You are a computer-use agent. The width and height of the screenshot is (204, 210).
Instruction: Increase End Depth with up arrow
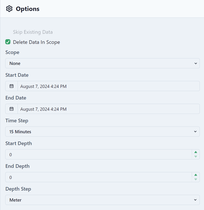196,175
